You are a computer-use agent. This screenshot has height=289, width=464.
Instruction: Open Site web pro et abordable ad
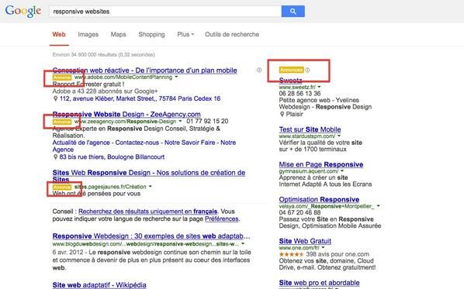pos(320,283)
